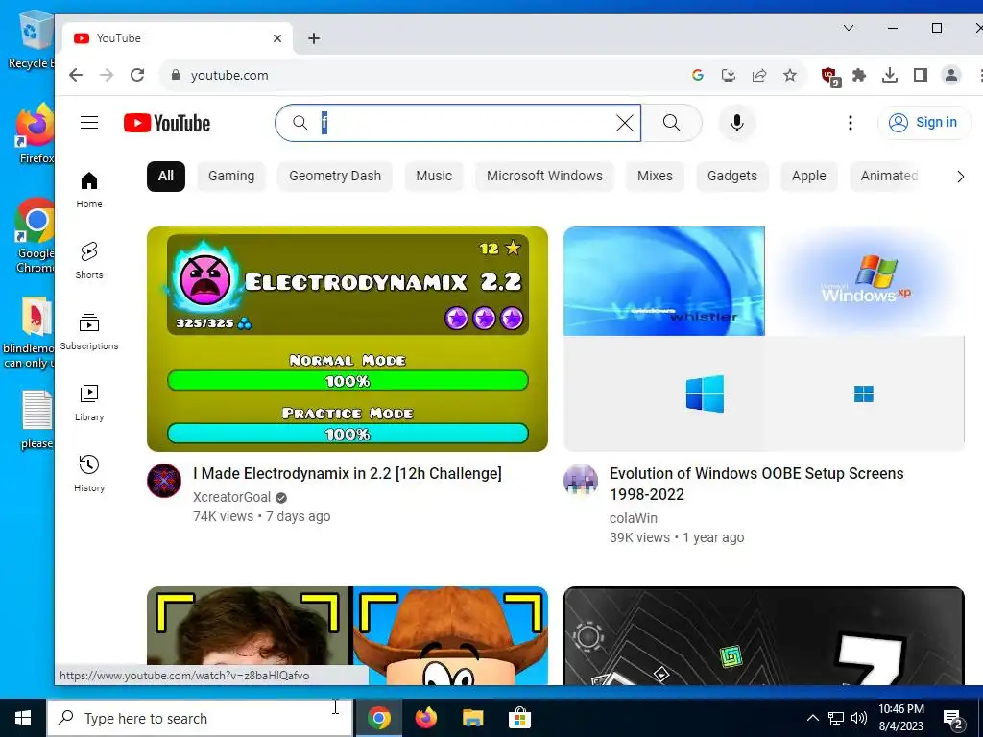Image resolution: width=983 pixels, height=737 pixels.
Task: Open History in sidebar
Action: (x=89, y=474)
